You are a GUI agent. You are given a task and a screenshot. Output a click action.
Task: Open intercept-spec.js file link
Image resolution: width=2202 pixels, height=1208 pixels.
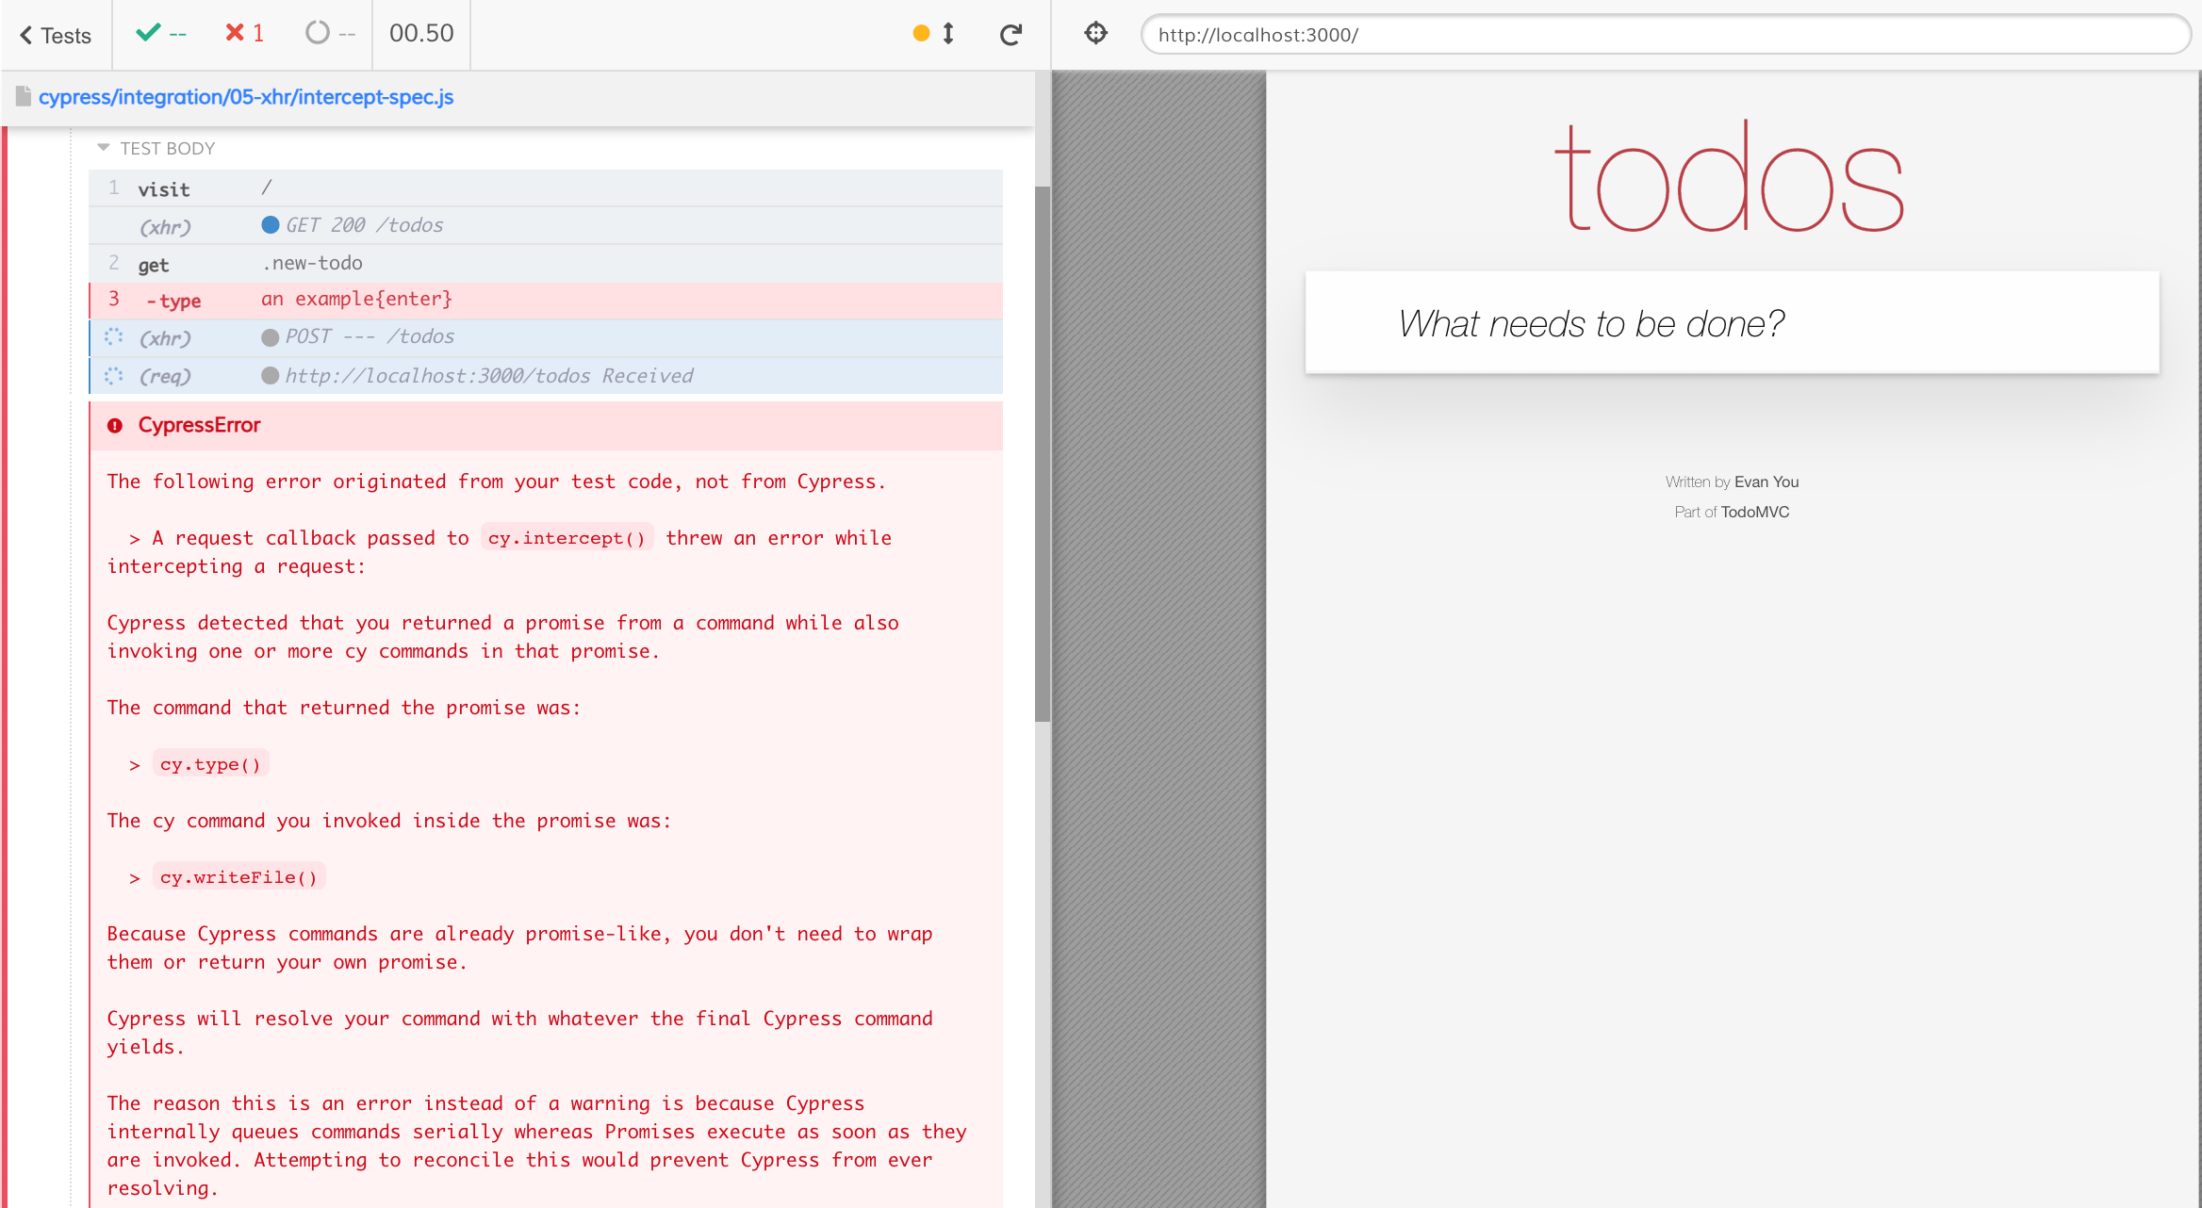[x=246, y=97]
